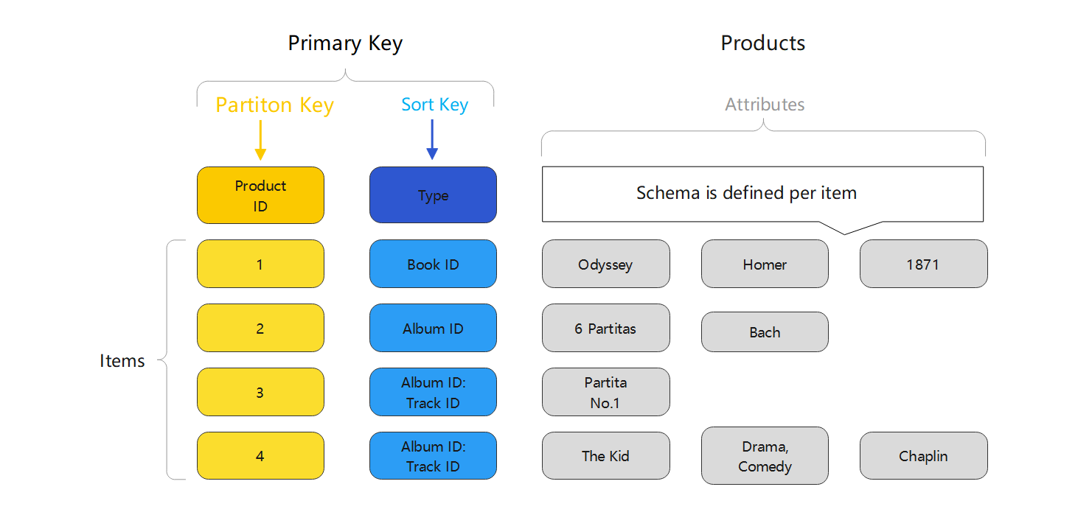1092x512 pixels.
Task: Click the 6 Partitas attribute box
Action: coord(605,328)
